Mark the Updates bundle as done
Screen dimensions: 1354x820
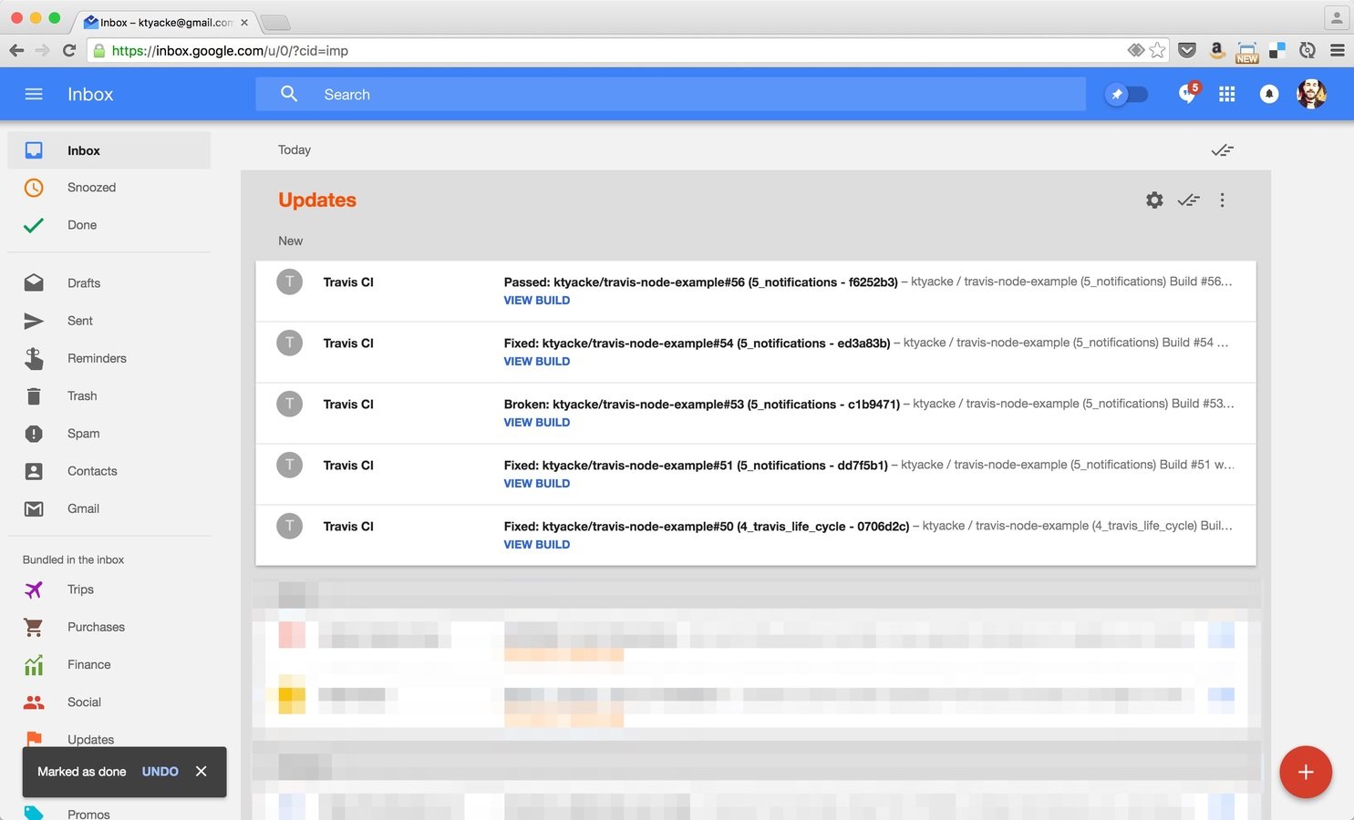1188,200
